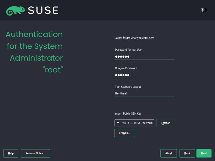Go Back to the previous step
This screenshot has height=161, width=215.
(187, 153)
